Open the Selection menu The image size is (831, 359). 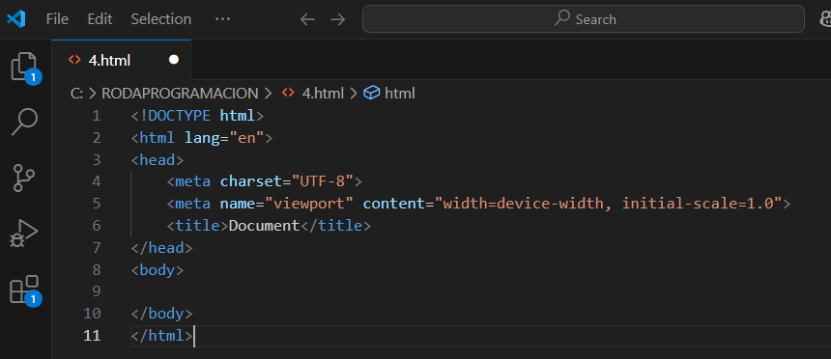point(161,19)
